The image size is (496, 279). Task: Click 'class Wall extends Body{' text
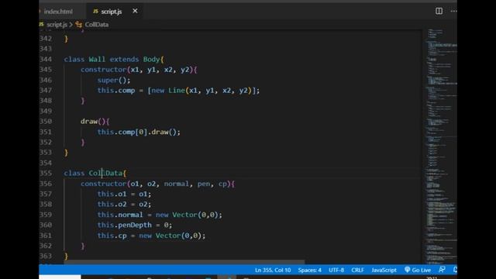(114, 59)
